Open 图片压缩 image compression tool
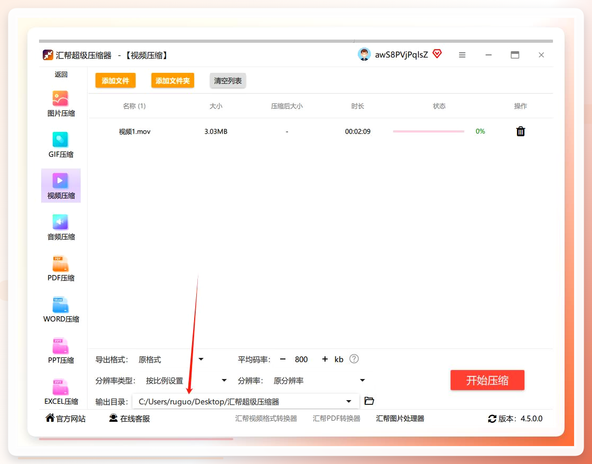The image size is (592, 464). (x=61, y=103)
